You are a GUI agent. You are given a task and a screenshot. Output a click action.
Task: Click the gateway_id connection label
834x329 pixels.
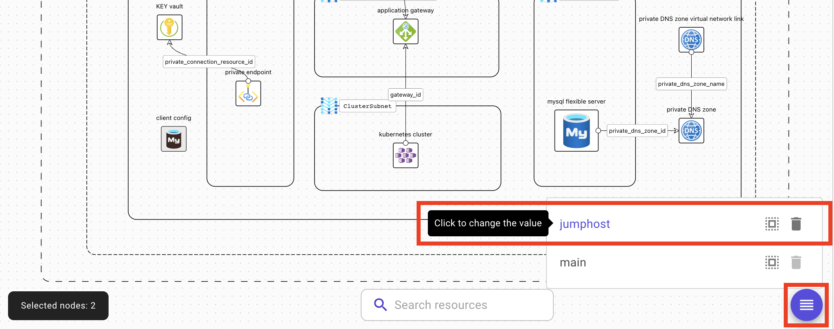coord(405,95)
